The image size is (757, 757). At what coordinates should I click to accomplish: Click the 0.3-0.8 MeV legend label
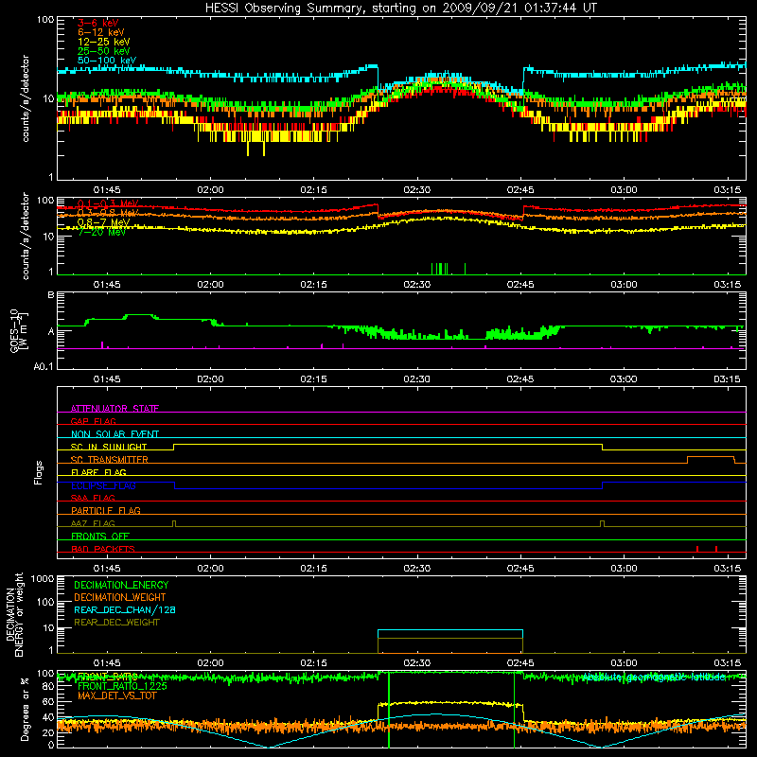tap(108, 212)
